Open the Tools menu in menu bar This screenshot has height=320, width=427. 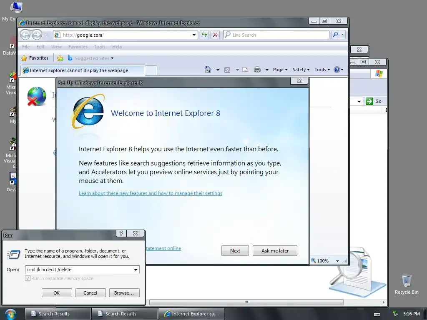coord(100,47)
